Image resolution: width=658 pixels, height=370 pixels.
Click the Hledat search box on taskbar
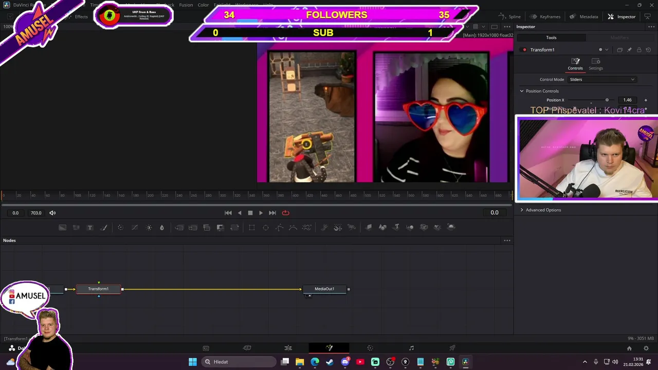click(x=239, y=362)
